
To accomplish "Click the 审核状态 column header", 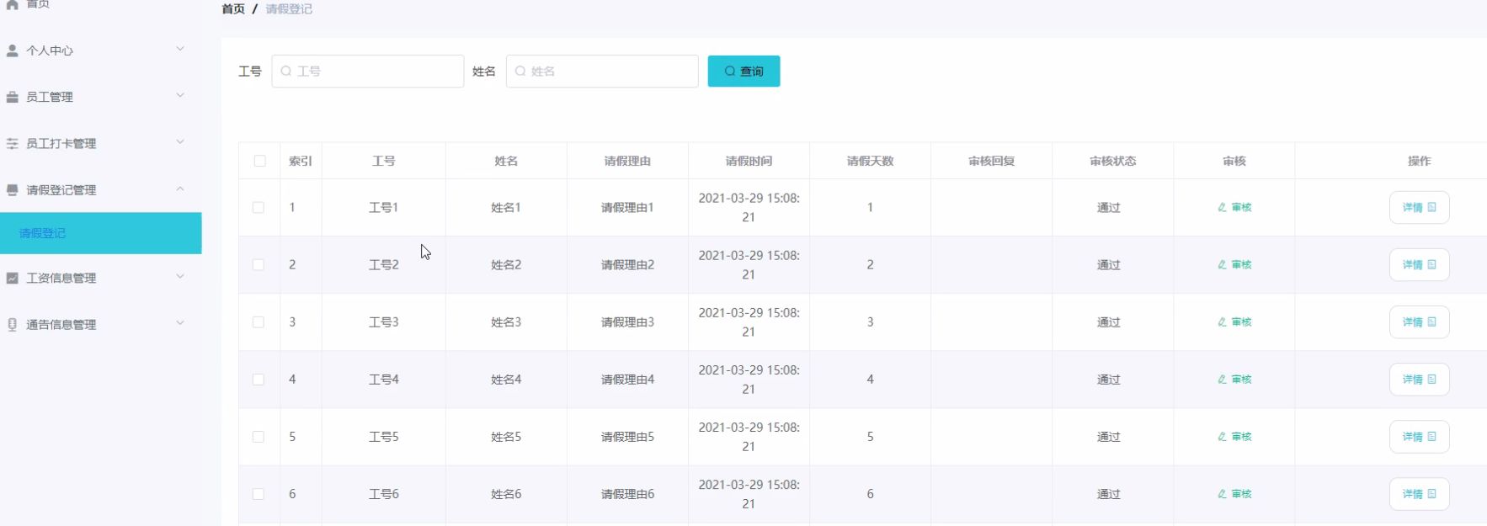I will (x=1112, y=161).
